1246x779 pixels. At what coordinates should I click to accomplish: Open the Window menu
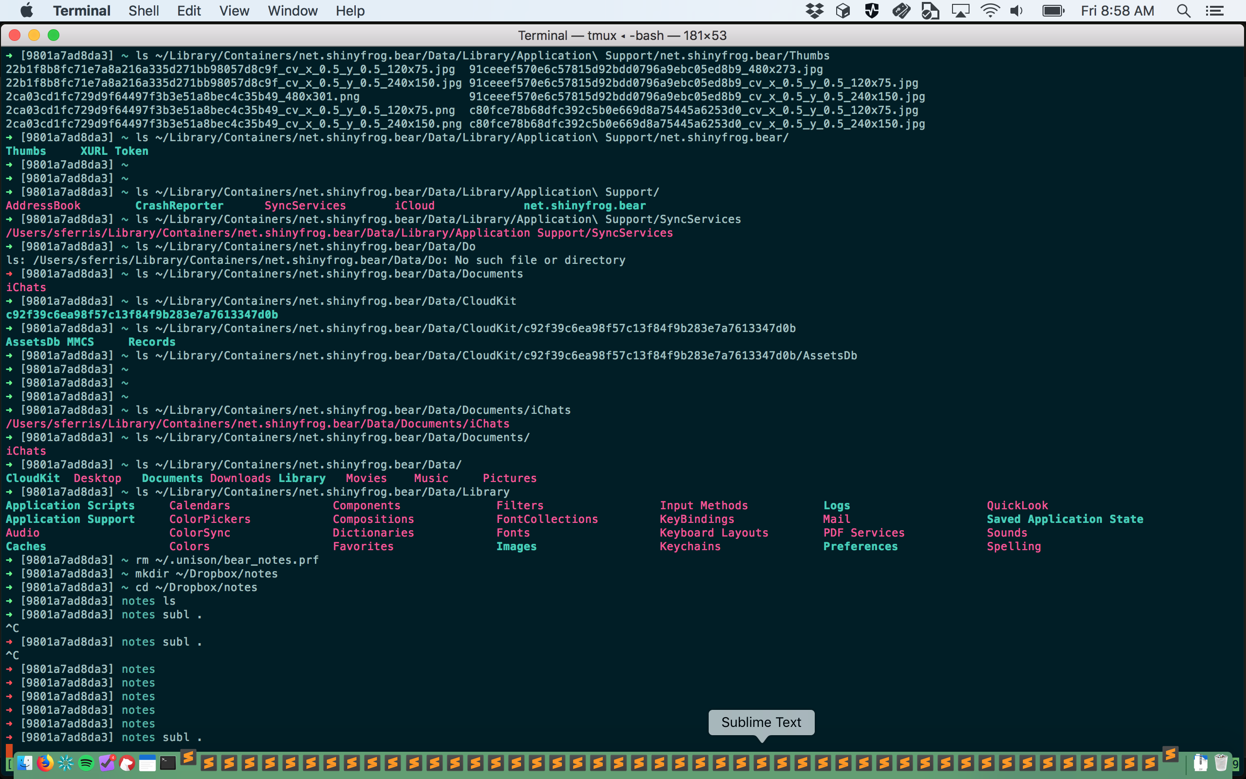pos(292,11)
